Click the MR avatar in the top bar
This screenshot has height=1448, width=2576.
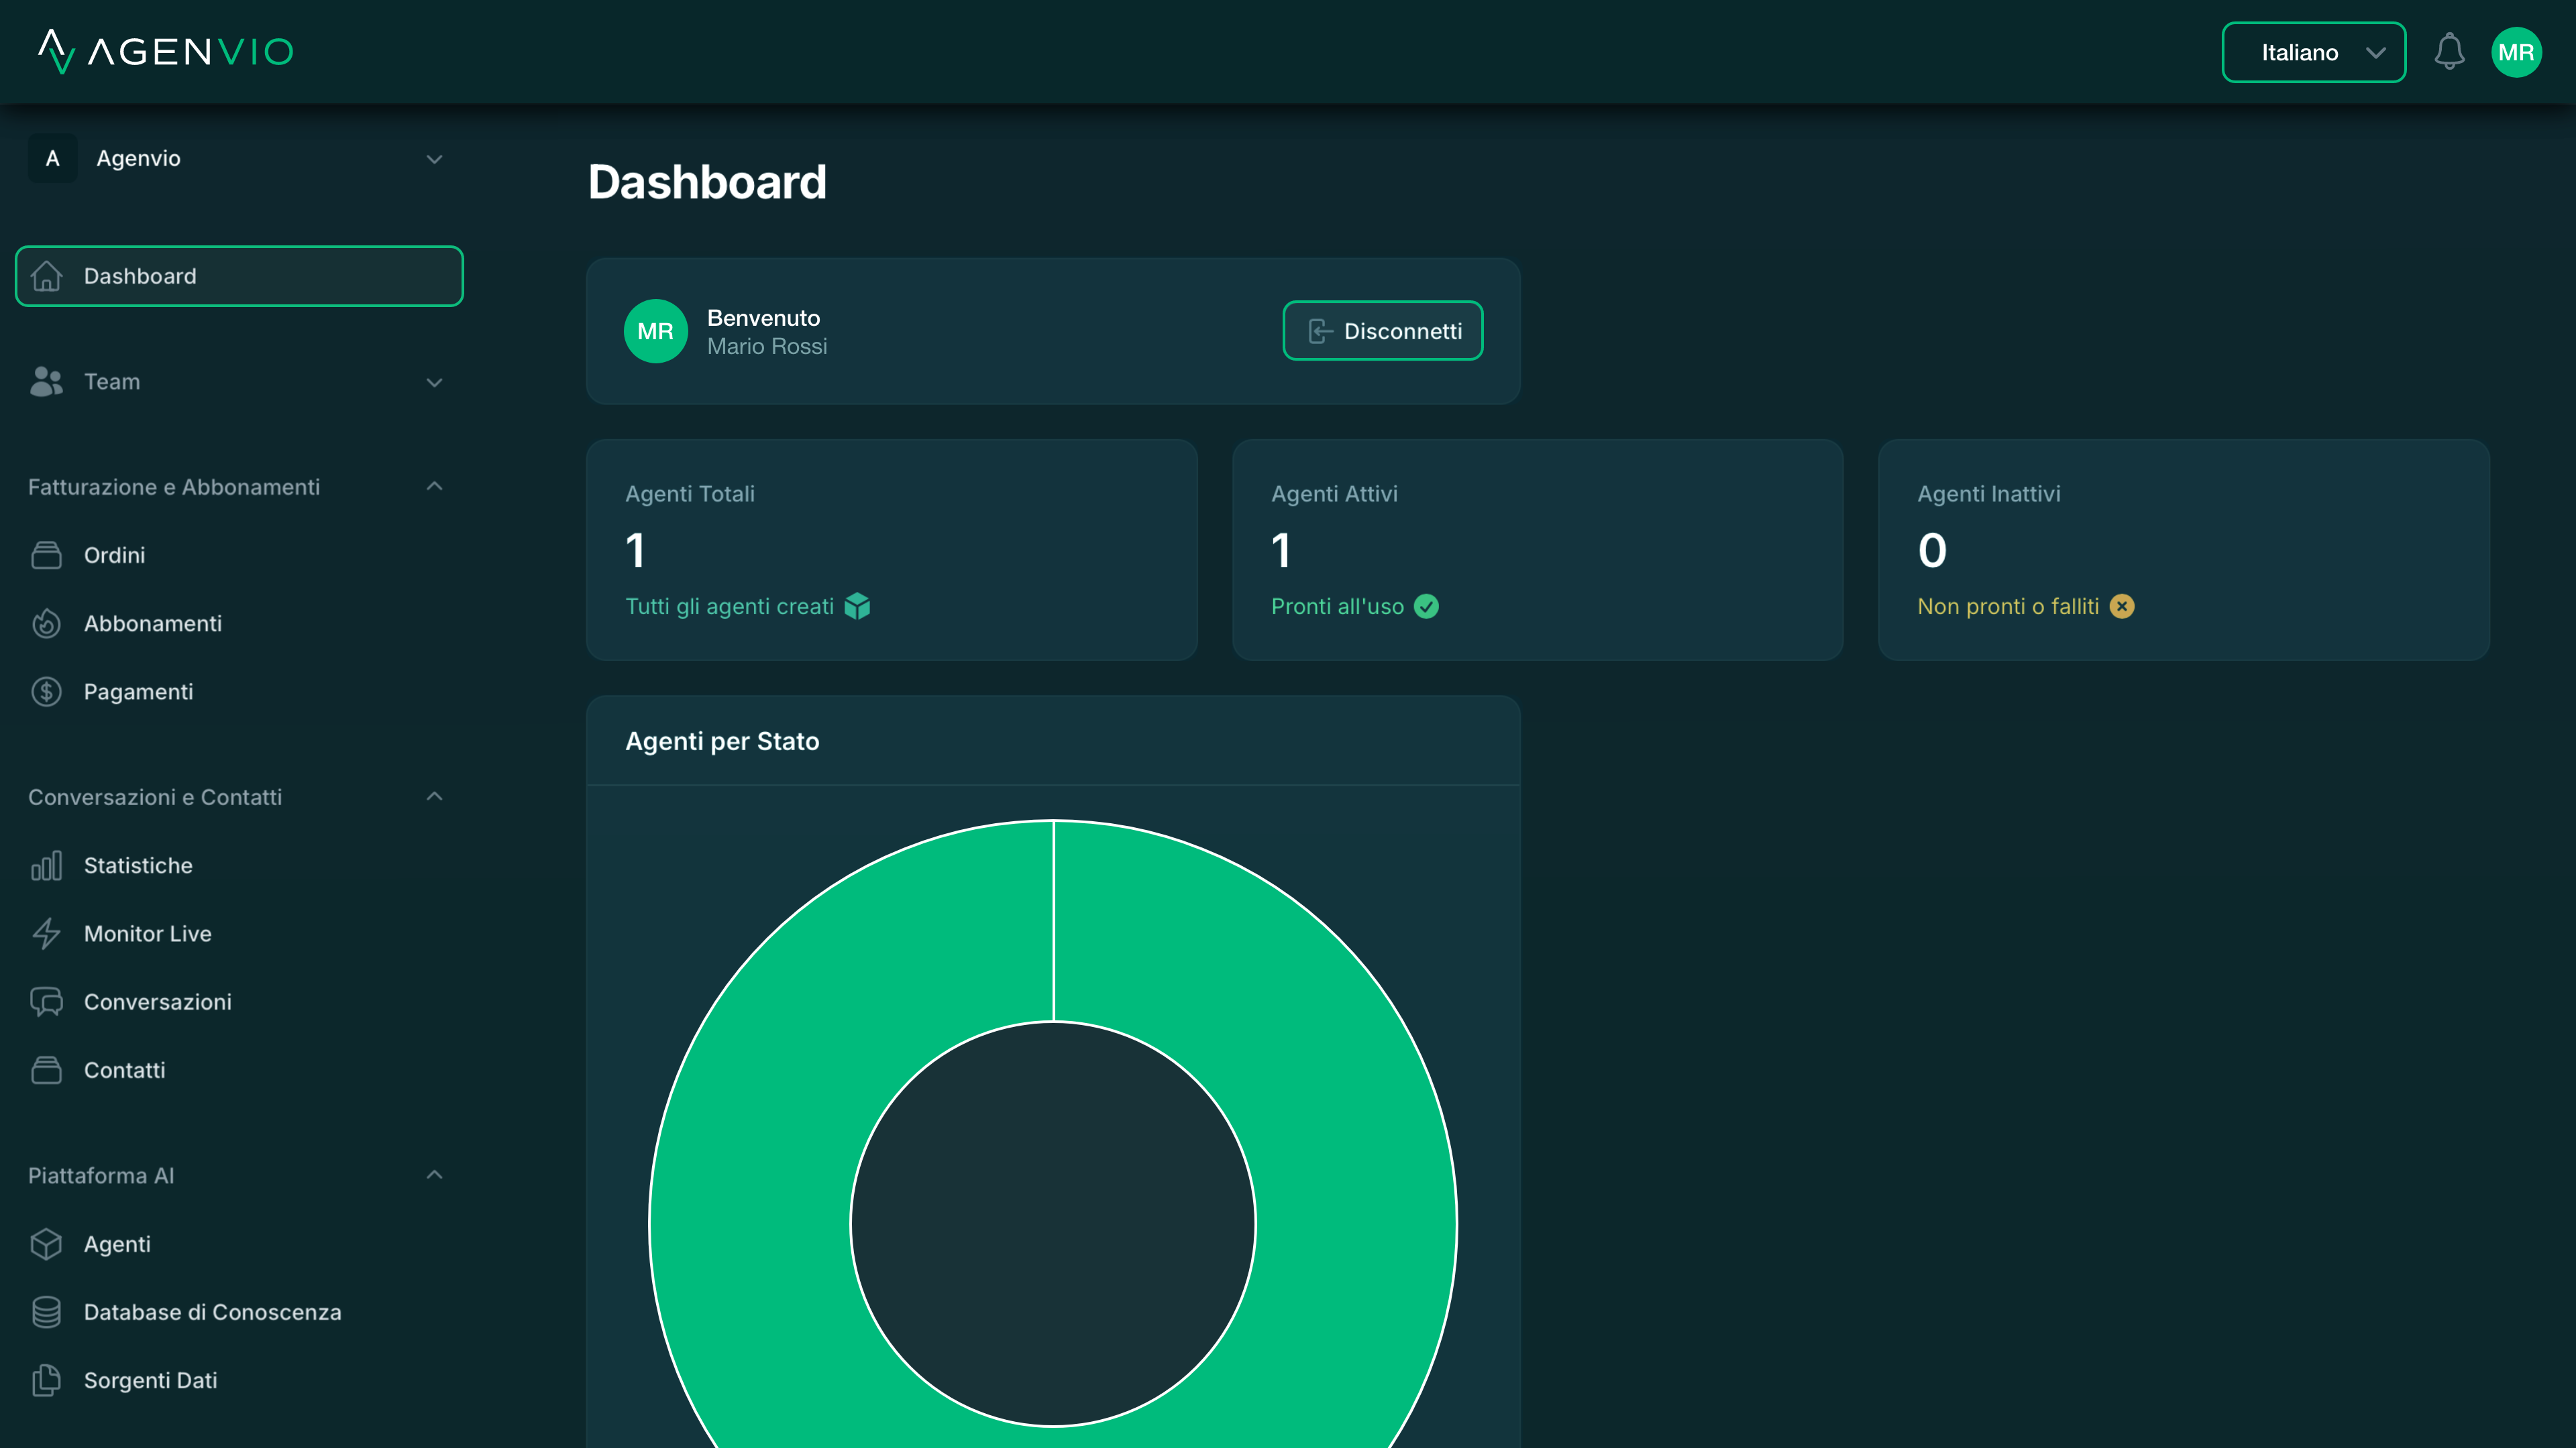coord(2518,52)
